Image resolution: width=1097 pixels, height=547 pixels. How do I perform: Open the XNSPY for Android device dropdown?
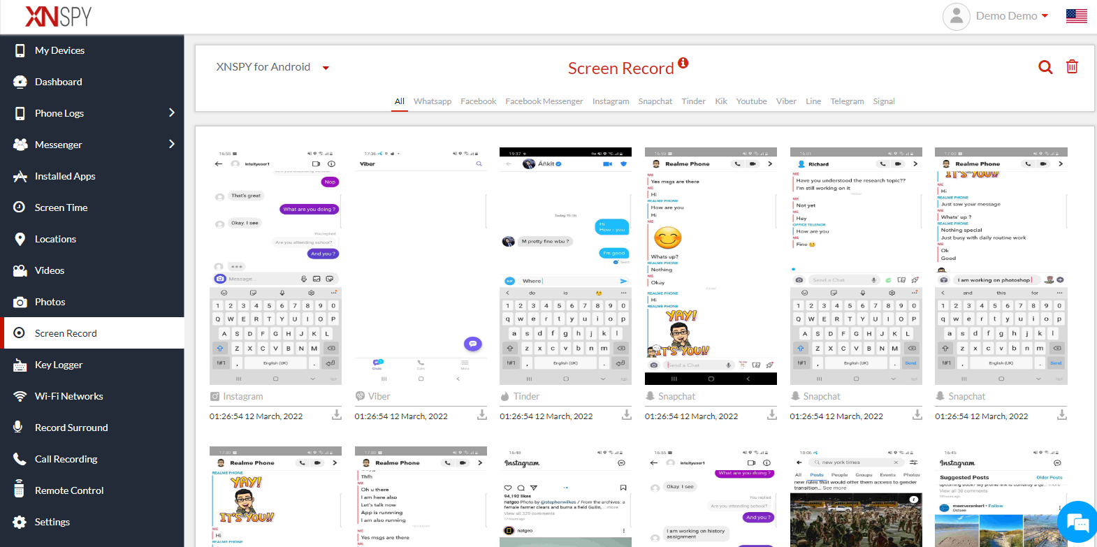[273, 67]
